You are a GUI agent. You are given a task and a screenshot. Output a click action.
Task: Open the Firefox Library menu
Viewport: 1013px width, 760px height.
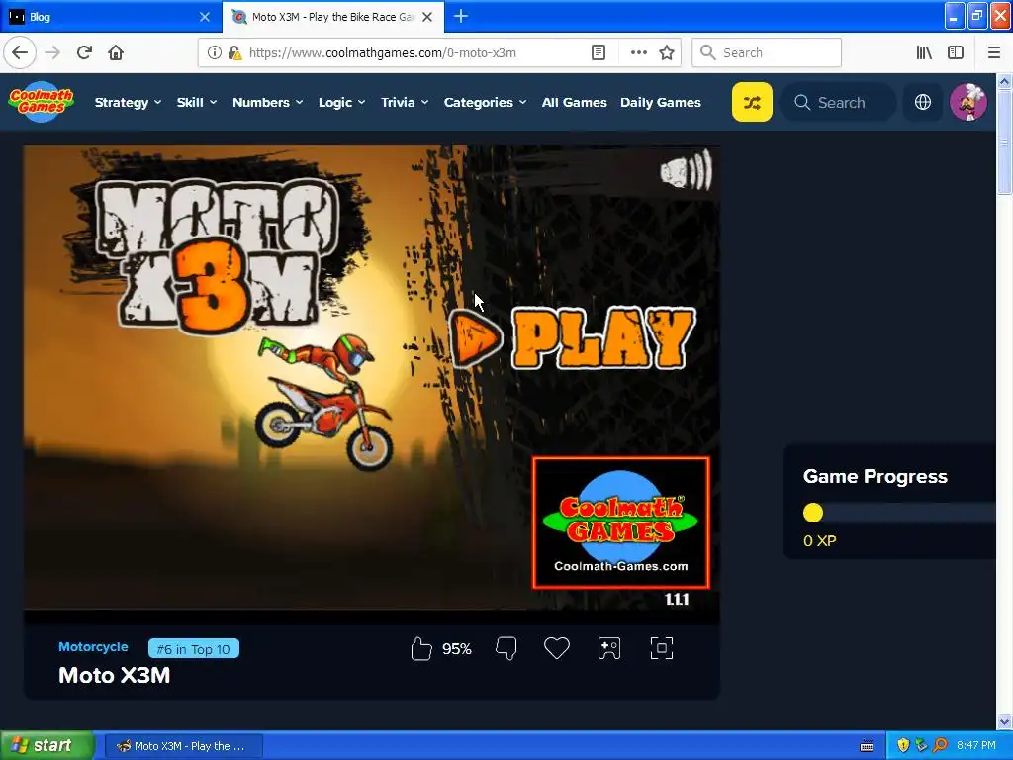[x=924, y=52]
